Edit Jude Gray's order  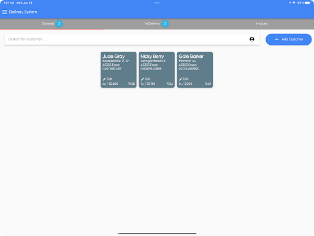point(107,79)
